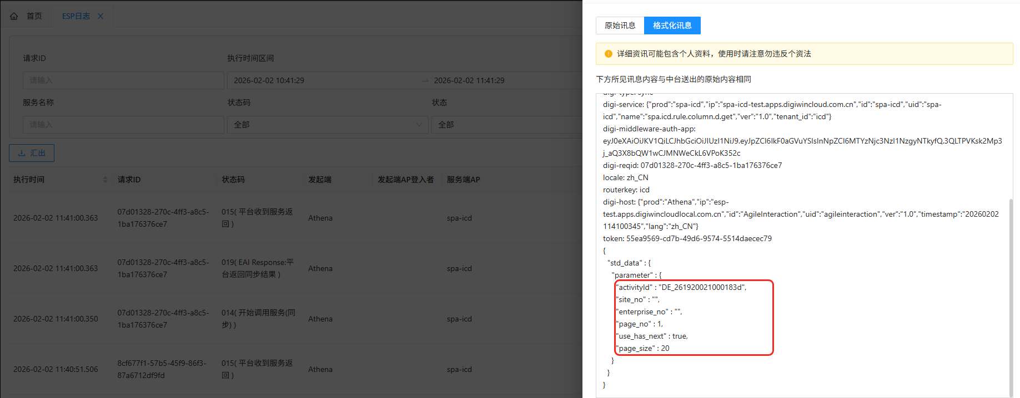The width and height of the screenshot is (1020, 398).
Task: Click the chevron arrow in 状态码 select
Action: [x=419, y=125]
